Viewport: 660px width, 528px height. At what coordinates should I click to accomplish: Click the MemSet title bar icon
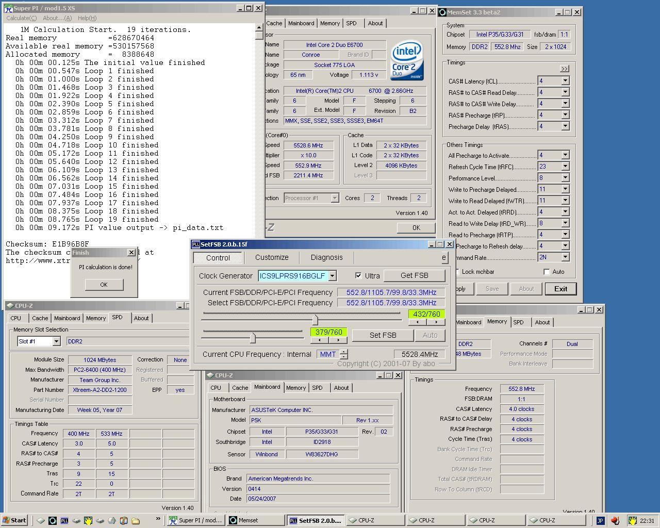[x=442, y=12]
